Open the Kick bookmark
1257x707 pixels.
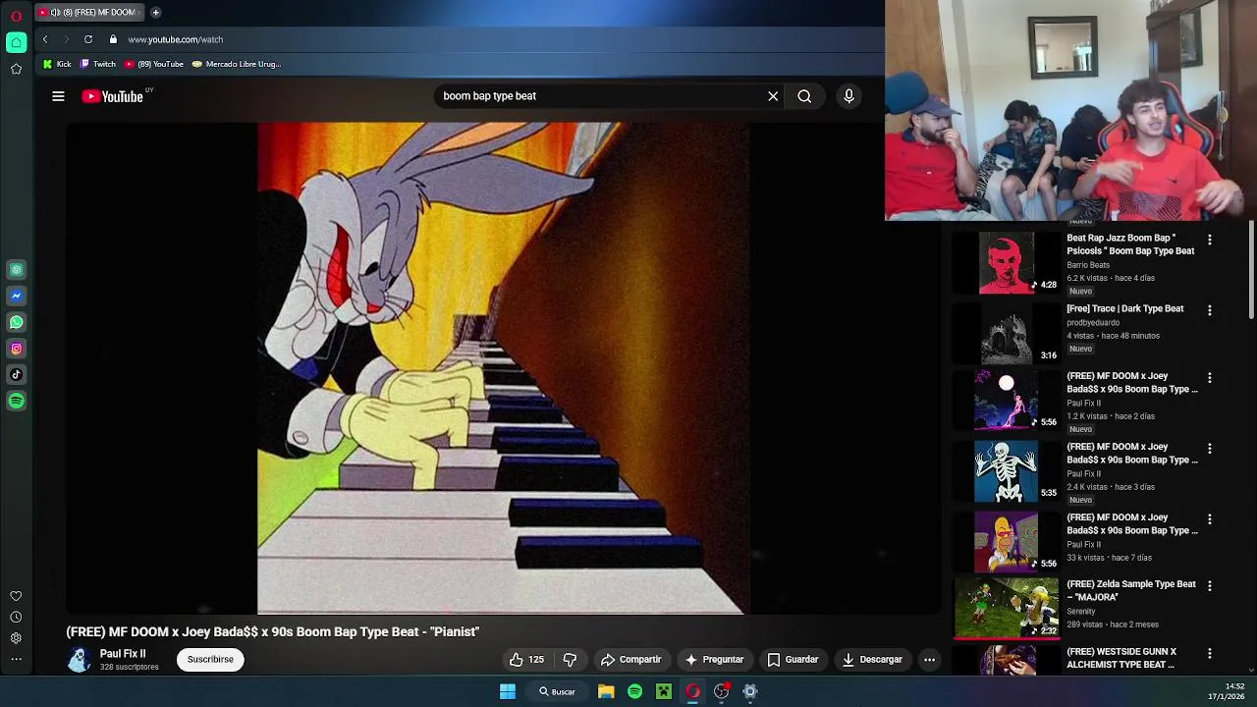point(57,64)
